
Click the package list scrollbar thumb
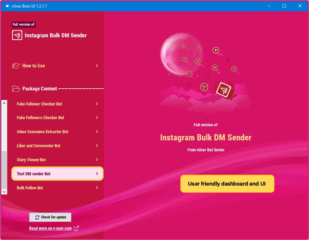(4, 170)
